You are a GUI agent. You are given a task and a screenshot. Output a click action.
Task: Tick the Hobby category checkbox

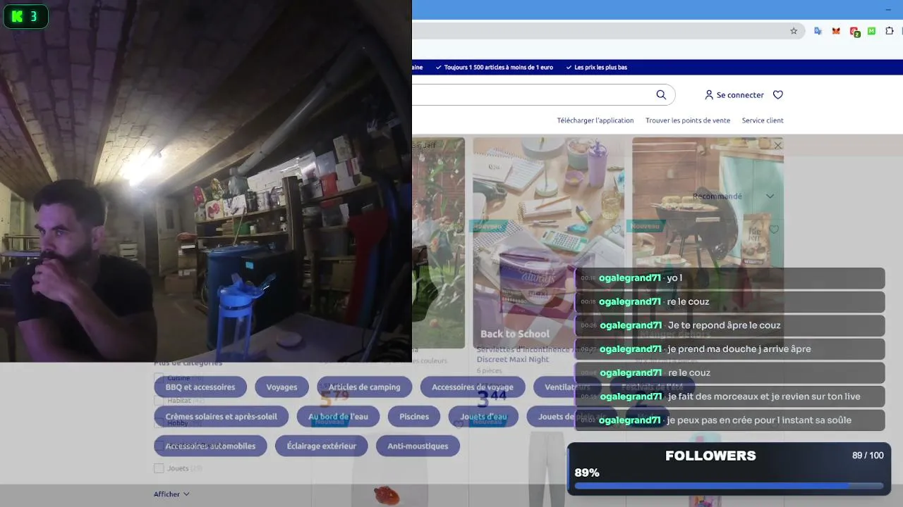[x=159, y=423]
